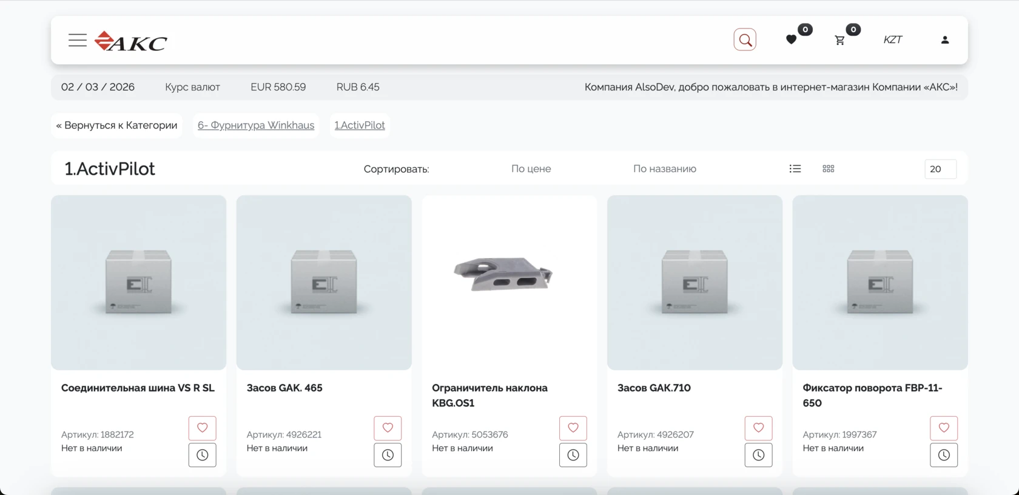The image size is (1019, 495).
Task: Open 1.ActivPilot breadcrumb link
Action: [360, 125]
